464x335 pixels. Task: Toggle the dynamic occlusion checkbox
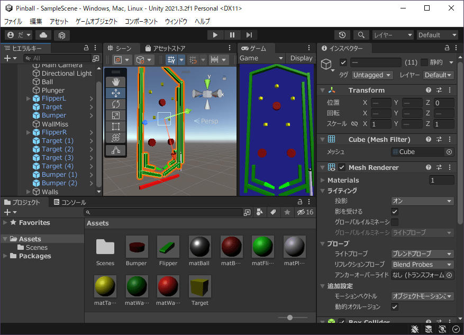395,307
